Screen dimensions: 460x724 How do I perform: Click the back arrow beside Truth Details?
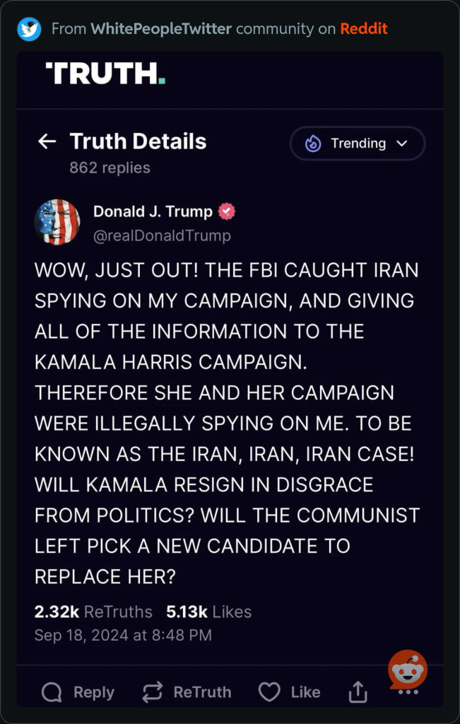(x=47, y=141)
